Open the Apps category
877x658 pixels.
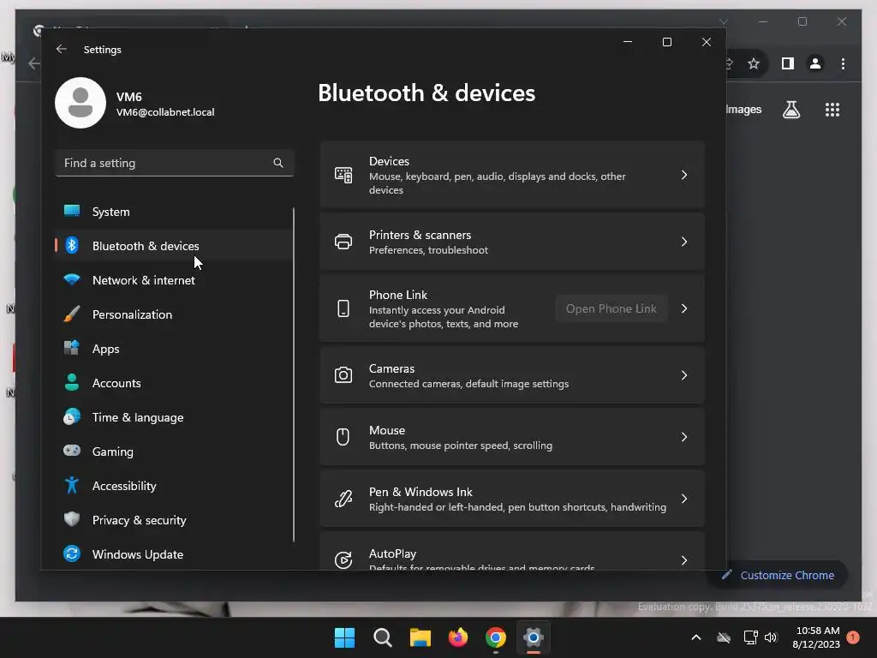pyautogui.click(x=174, y=349)
